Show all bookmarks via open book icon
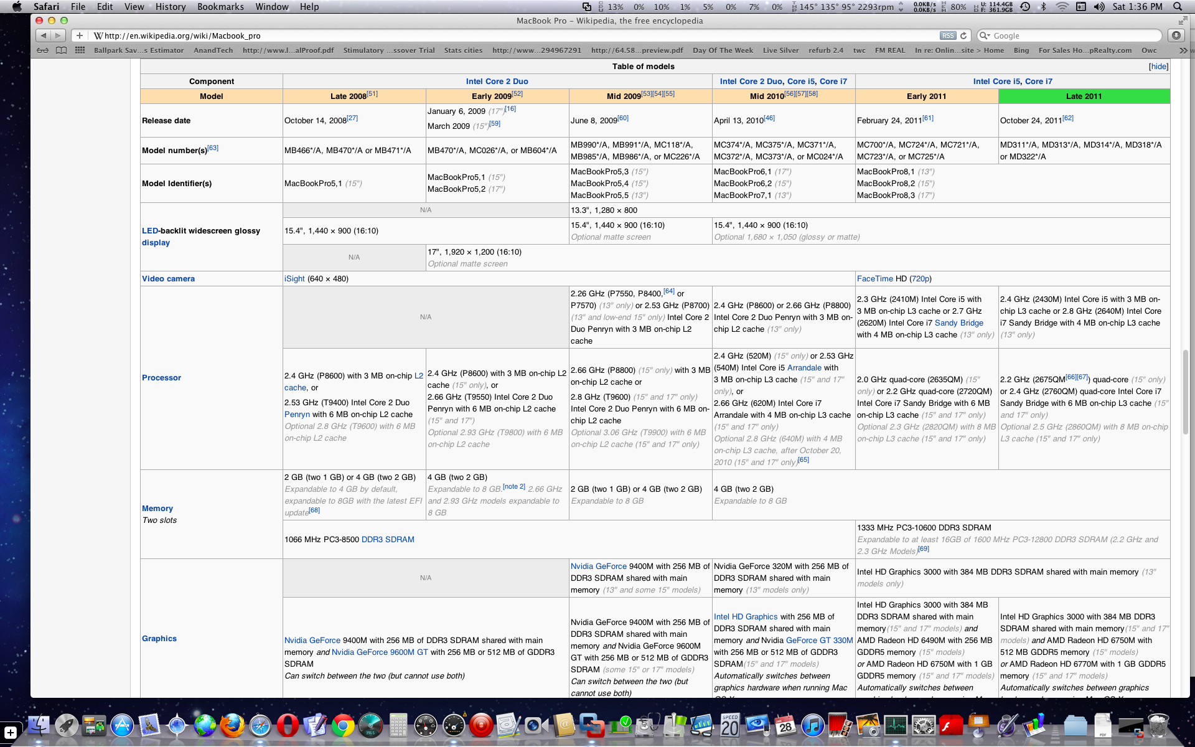 (61, 50)
